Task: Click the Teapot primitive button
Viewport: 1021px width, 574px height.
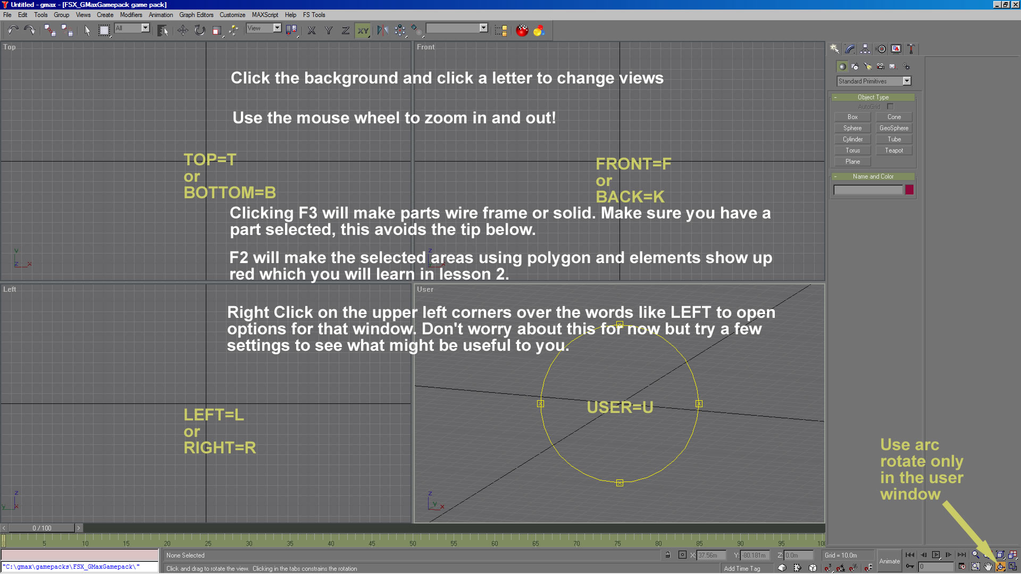Action: pyautogui.click(x=893, y=150)
